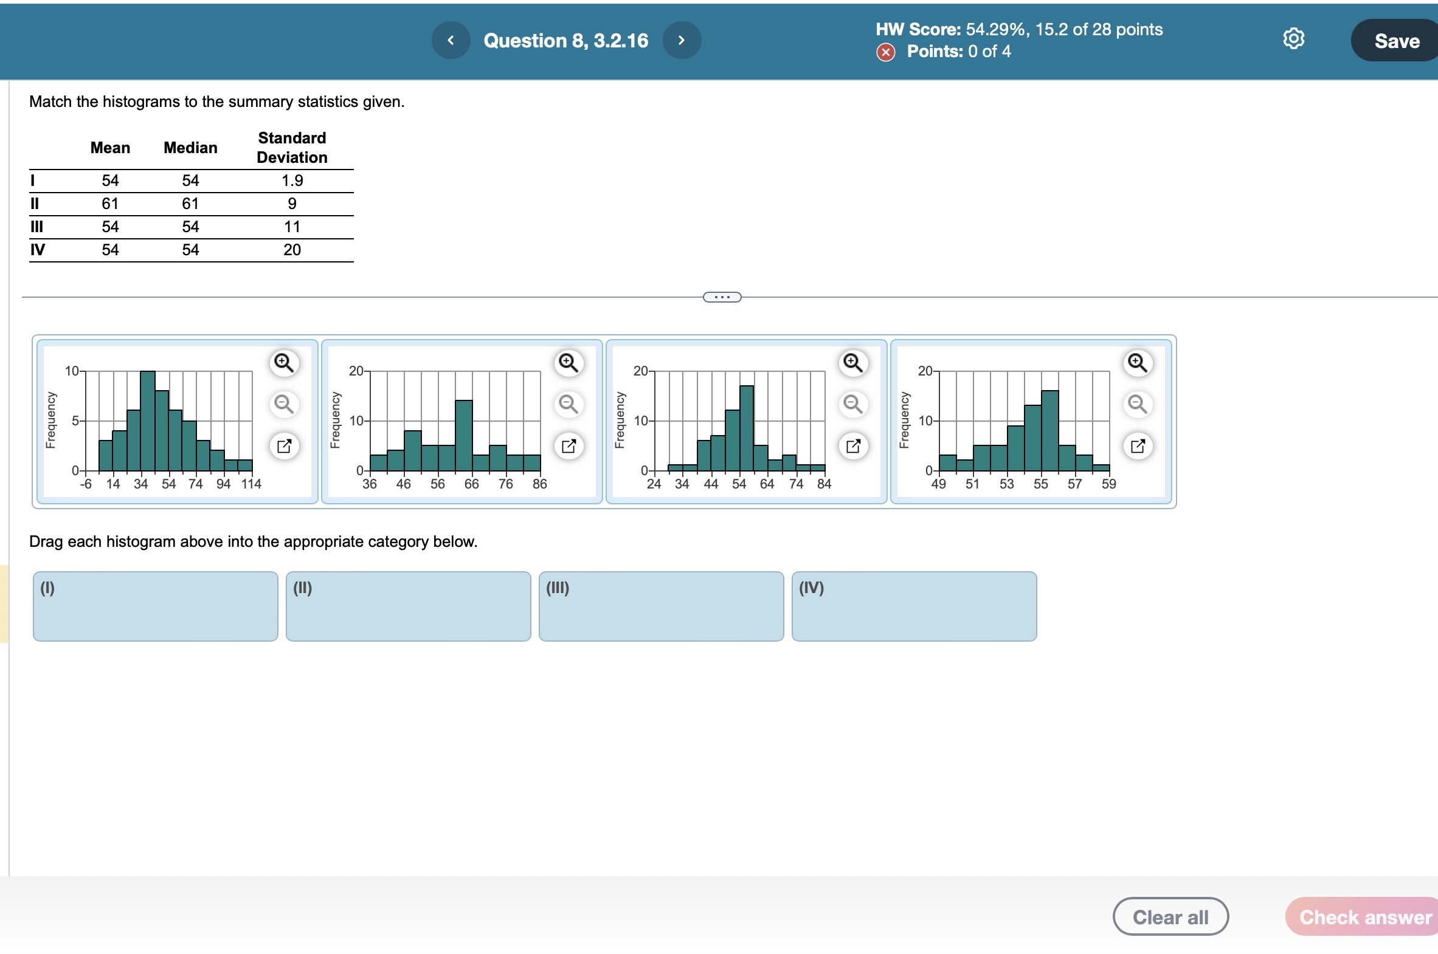The width and height of the screenshot is (1438, 954).
Task: Select the category box labeled (IV)
Action: point(913,606)
